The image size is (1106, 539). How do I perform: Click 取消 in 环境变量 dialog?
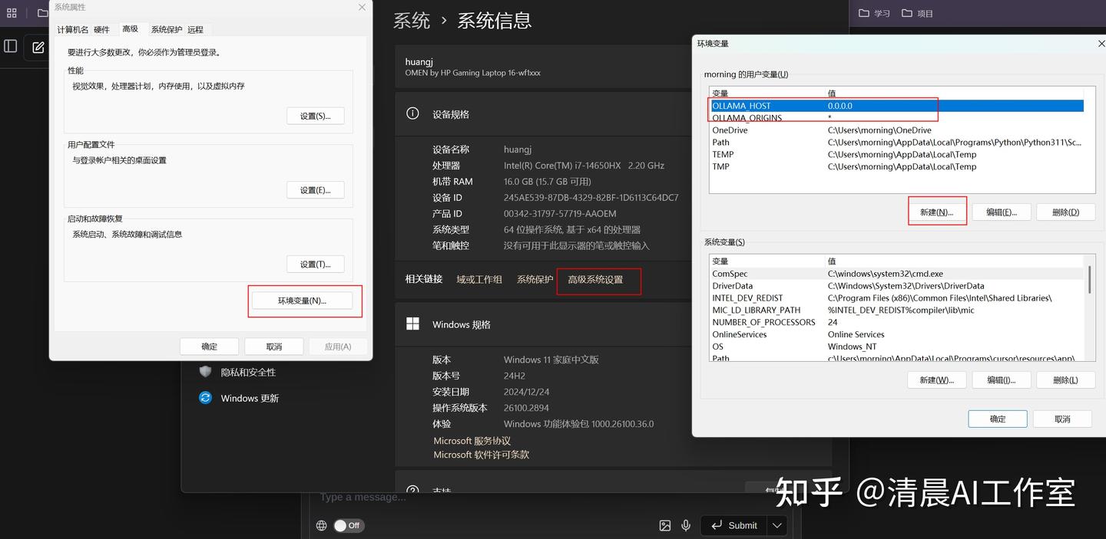(x=1063, y=419)
